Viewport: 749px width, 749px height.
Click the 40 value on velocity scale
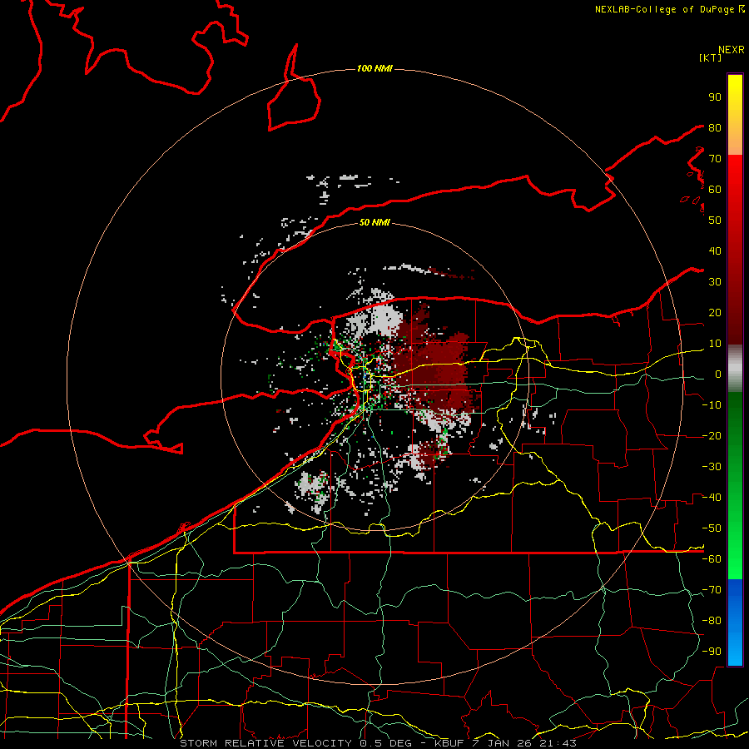pyautogui.click(x=715, y=251)
